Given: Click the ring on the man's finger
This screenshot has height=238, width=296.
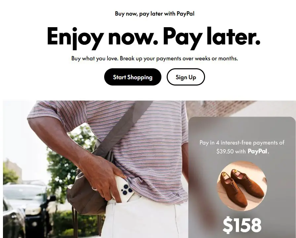Looking at the screenshot, I should tap(94, 188).
